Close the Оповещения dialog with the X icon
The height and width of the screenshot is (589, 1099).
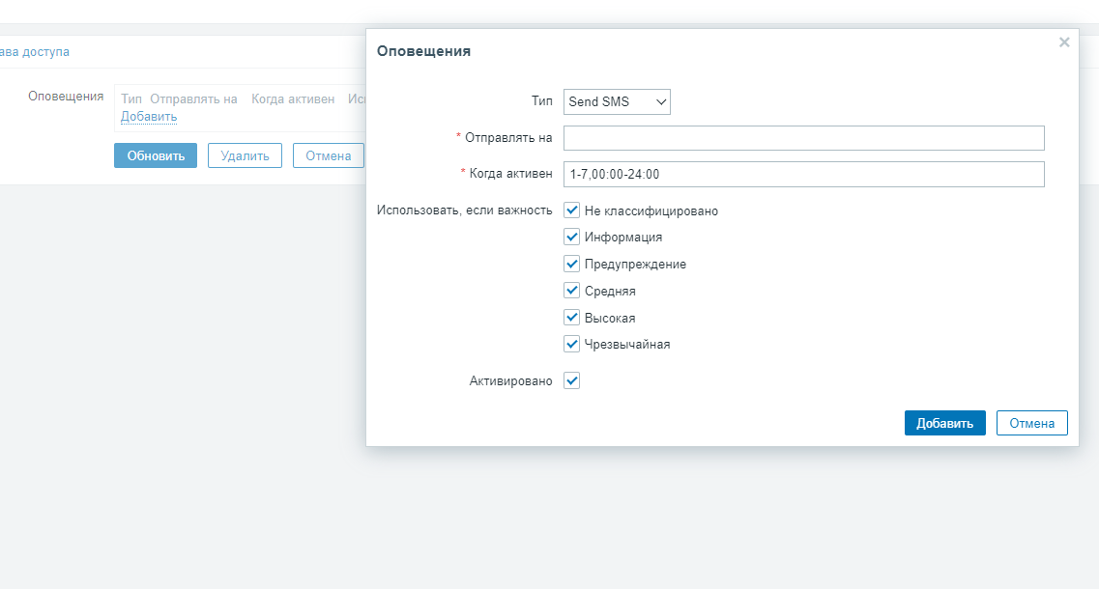1064,42
